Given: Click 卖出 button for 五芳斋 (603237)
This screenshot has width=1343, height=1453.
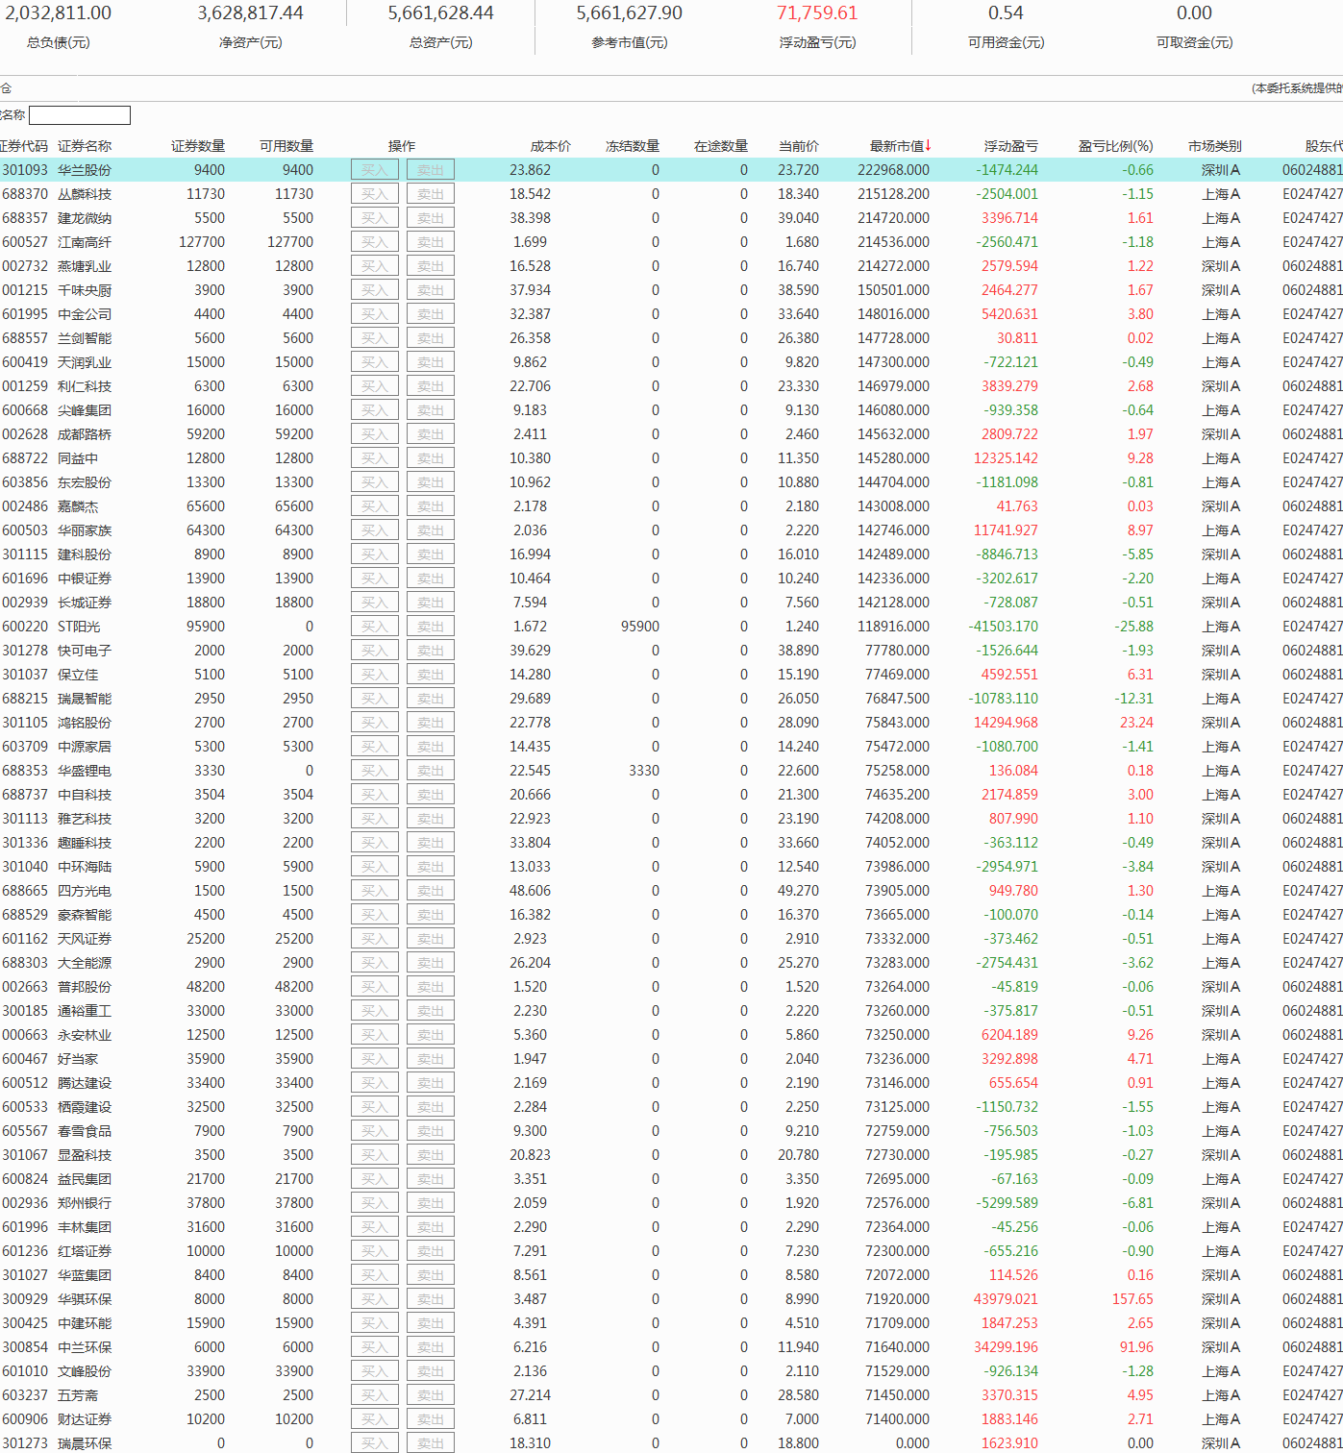Looking at the screenshot, I should pyautogui.click(x=431, y=1395).
